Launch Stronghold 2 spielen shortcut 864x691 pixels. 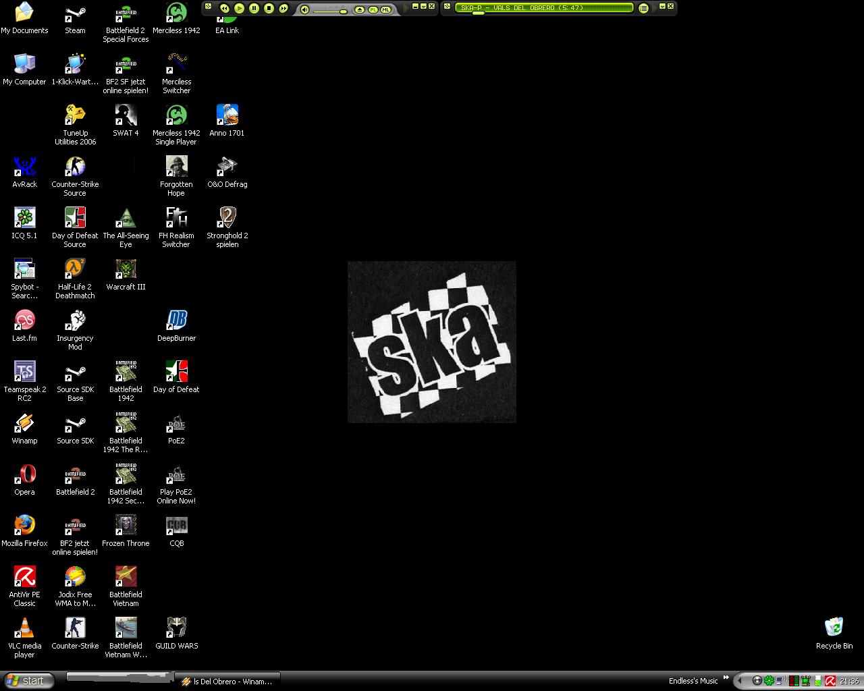[x=227, y=227]
